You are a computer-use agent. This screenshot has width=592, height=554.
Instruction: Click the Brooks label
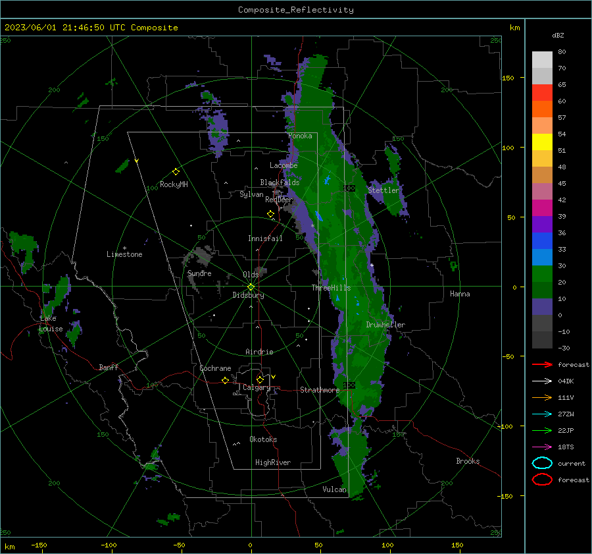[x=468, y=461]
